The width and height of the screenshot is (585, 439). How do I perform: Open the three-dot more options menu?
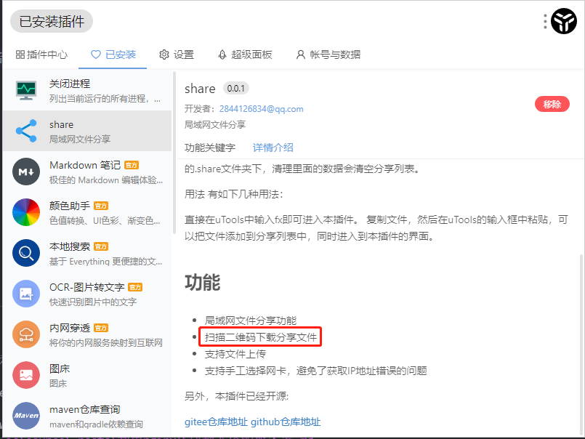click(x=545, y=21)
